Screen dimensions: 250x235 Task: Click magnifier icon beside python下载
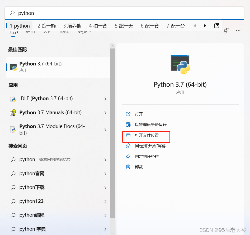coord(13,187)
